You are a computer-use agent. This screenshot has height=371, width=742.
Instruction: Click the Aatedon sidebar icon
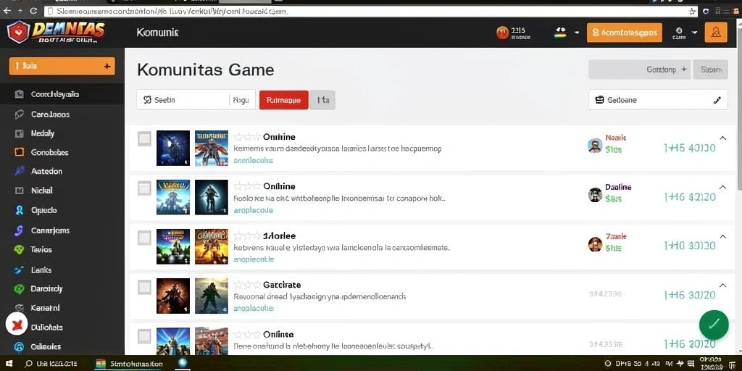(20, 171)
